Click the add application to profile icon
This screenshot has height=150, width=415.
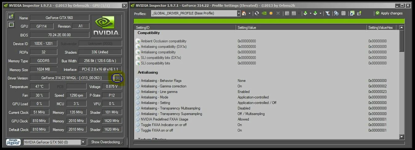[x=287, y=13]
